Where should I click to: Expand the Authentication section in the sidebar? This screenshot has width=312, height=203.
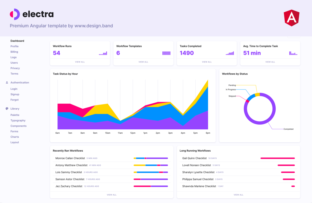[x=20, y=82]
